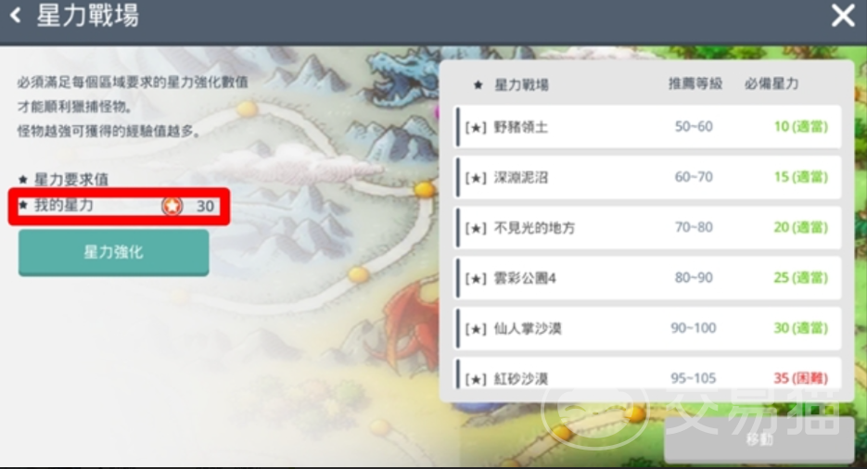The width and height of the screenshot is (867, 469).
Task: Click the 我的星力 value field
Action: coord(120,206)
